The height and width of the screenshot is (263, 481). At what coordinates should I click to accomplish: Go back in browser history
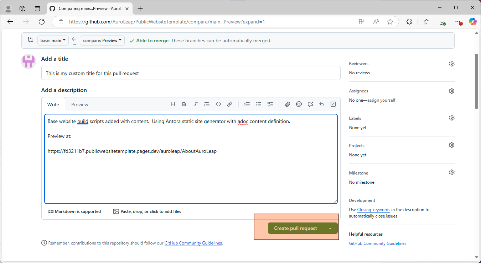[10, 22]
